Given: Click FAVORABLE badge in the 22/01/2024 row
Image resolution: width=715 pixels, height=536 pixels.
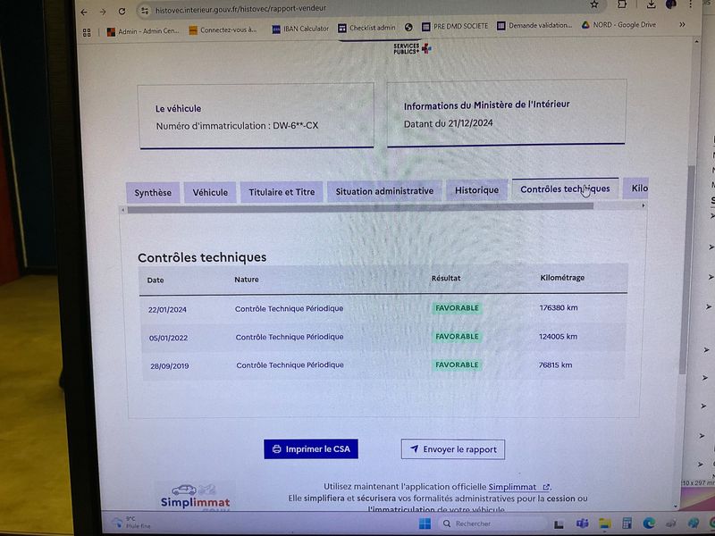Looking at the screenshot, I should (x=457, y=308).
